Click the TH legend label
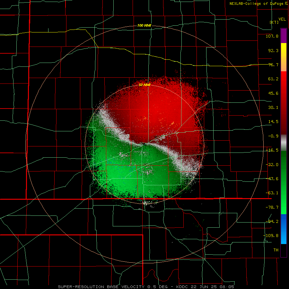This screenshot has width=289, height=289. (x=276, y=250)
